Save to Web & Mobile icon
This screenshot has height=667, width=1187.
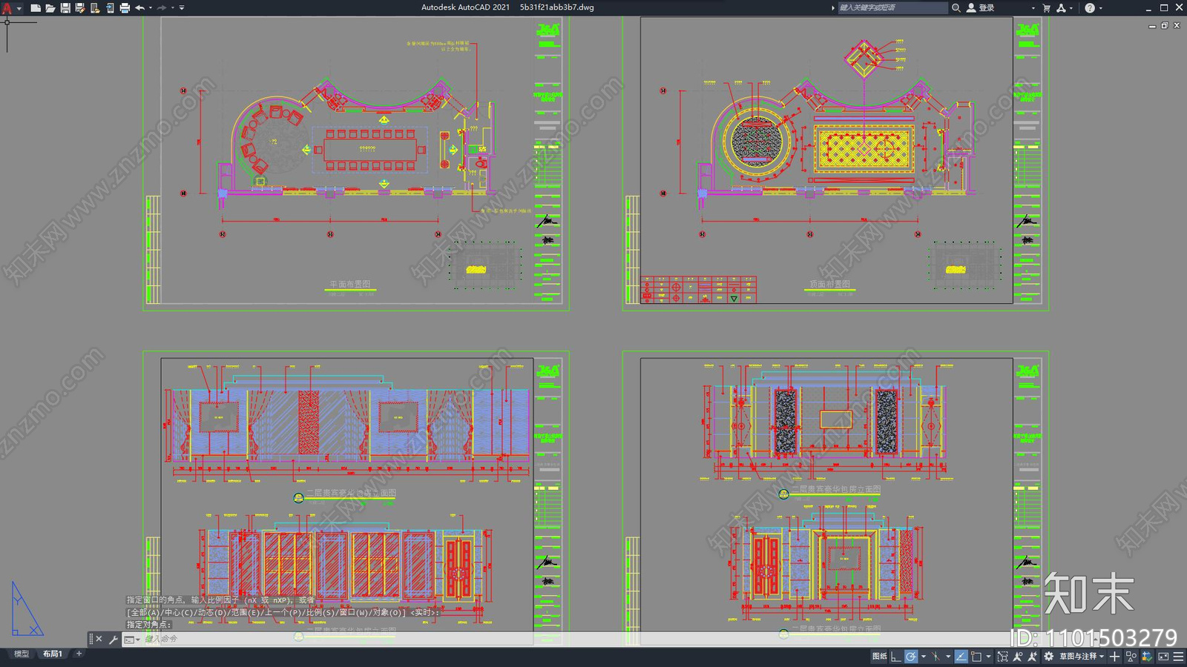tap(109, 7)
